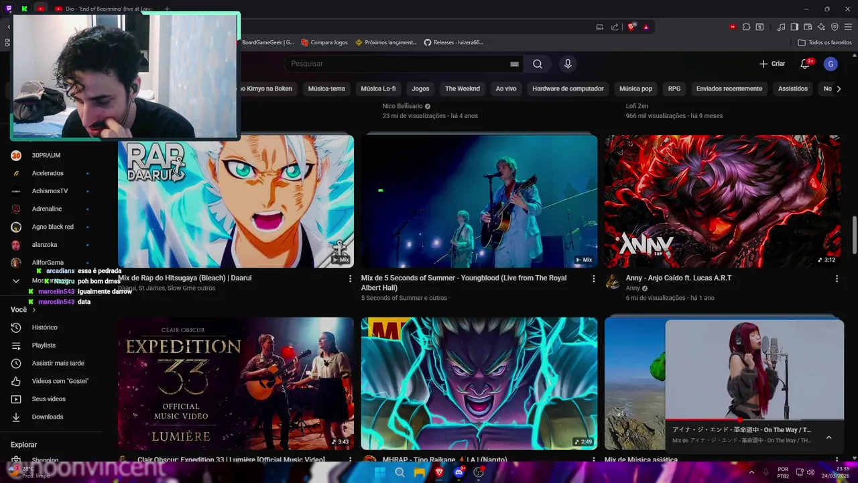Open the browser extensions puzzle icon
858x483 pixels.
click(x=746, y=27)
